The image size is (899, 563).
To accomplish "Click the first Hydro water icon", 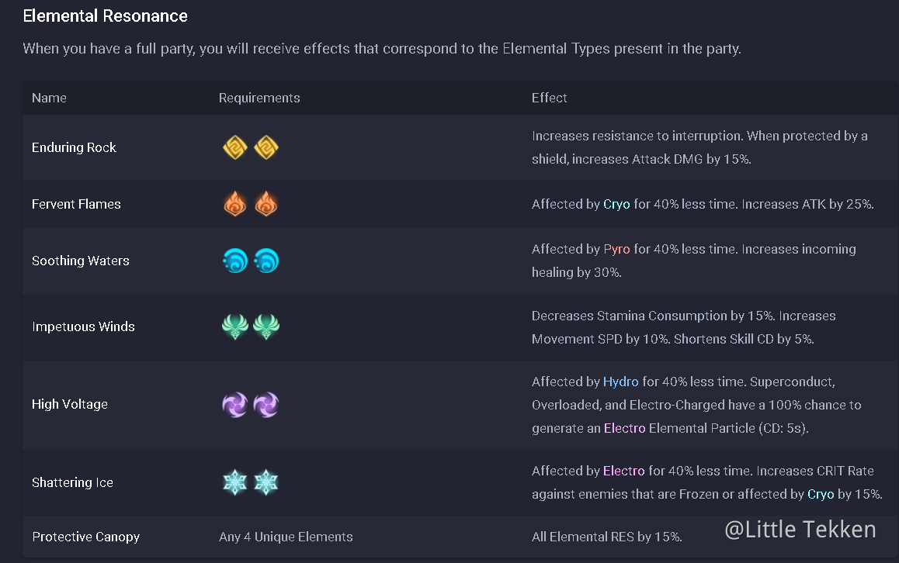I will click(234, 261).
